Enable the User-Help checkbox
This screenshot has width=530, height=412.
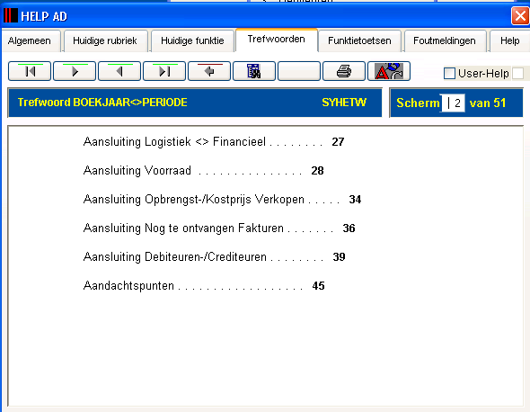[449, 73]
